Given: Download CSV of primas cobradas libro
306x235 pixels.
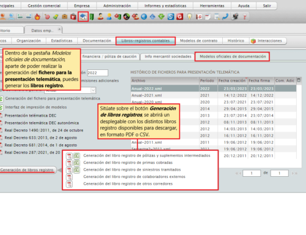Looking at the screenshot, I should 76,163.
